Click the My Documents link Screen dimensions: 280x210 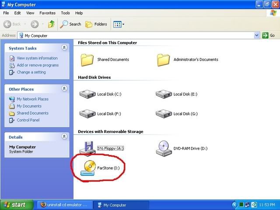coord(29,106)
